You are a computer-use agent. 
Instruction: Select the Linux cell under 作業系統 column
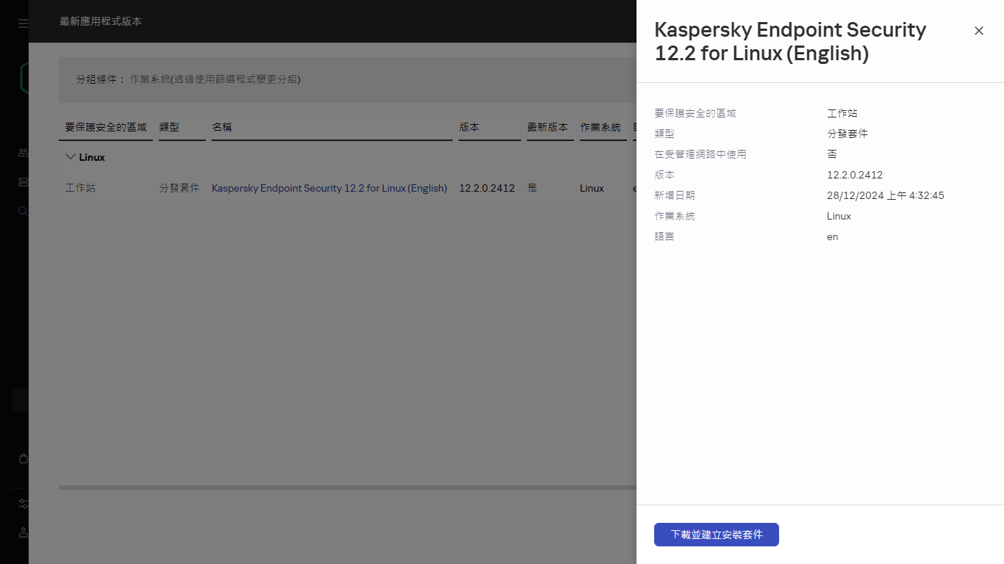point(592,188)
